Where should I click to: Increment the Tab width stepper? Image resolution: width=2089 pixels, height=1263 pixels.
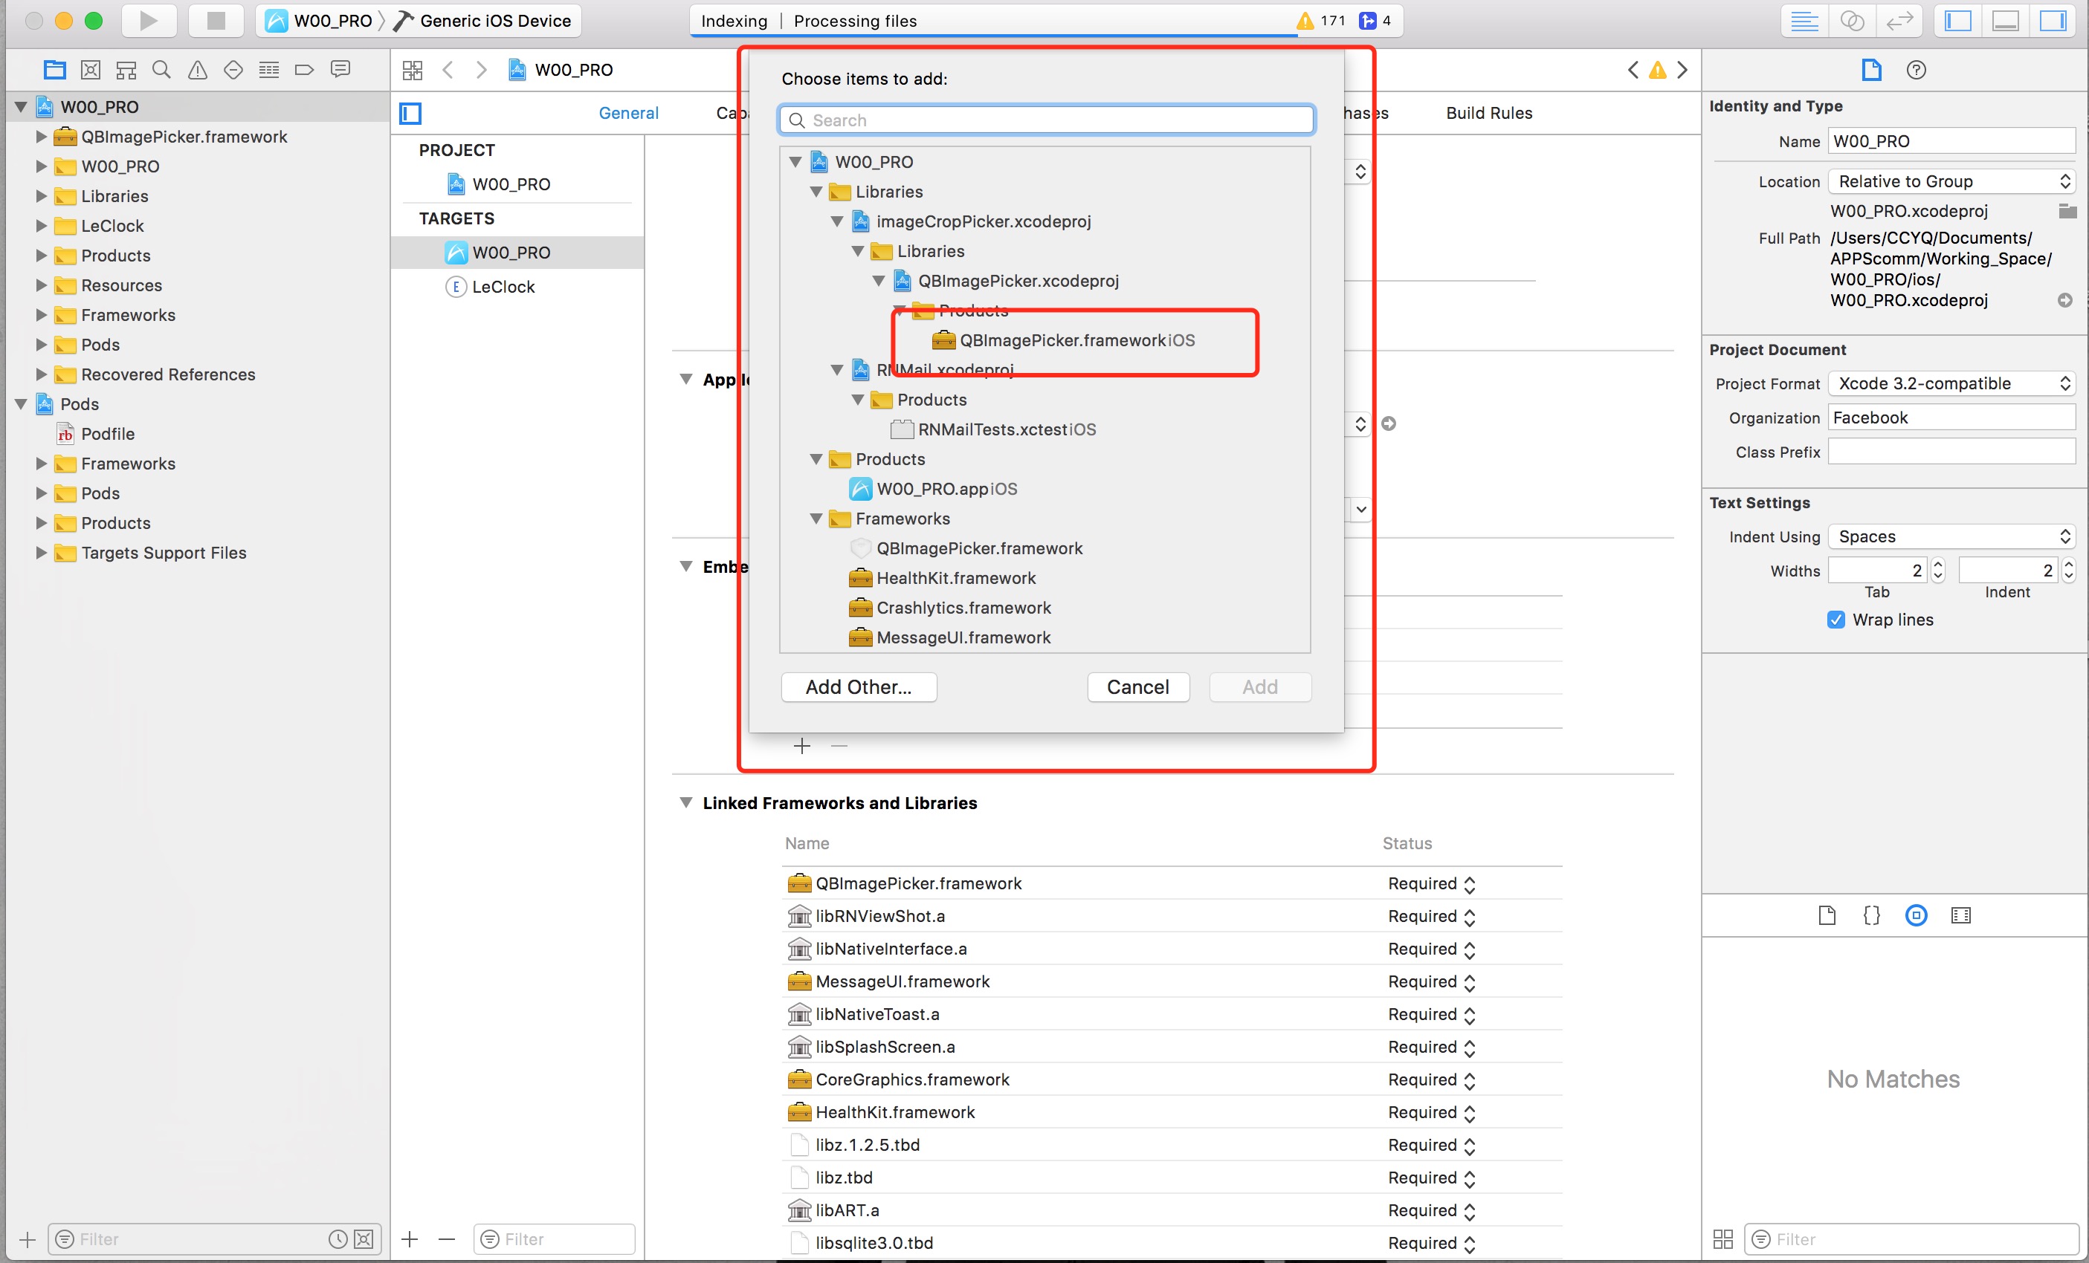pos(1938,564)
